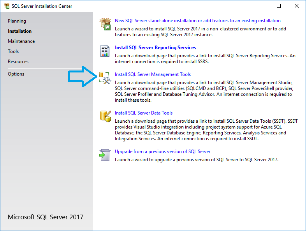Close the SQL Server Installation Center
The height and width of the screenshot is (231, 306).
click(x=297, y=6)
